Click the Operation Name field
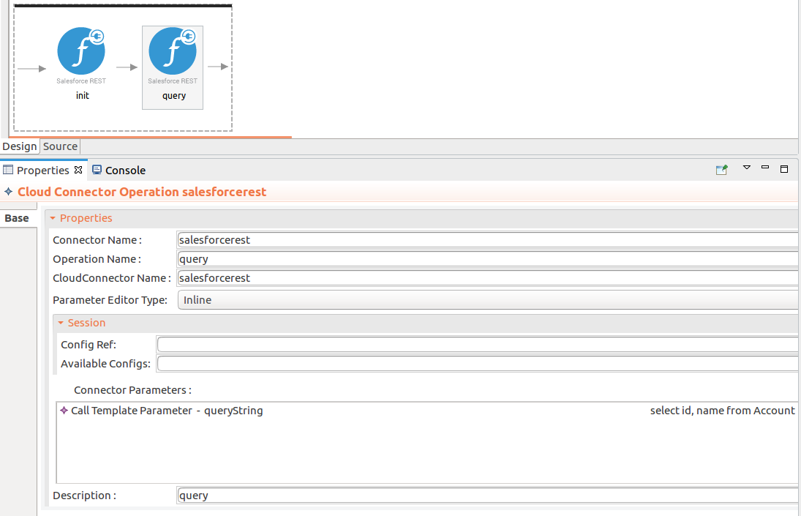This screenshot has width=801, height=516. click(488, 259)
